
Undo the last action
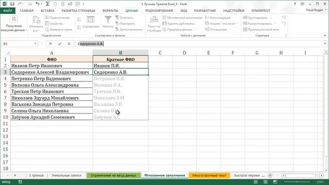(x=38, y=4)
